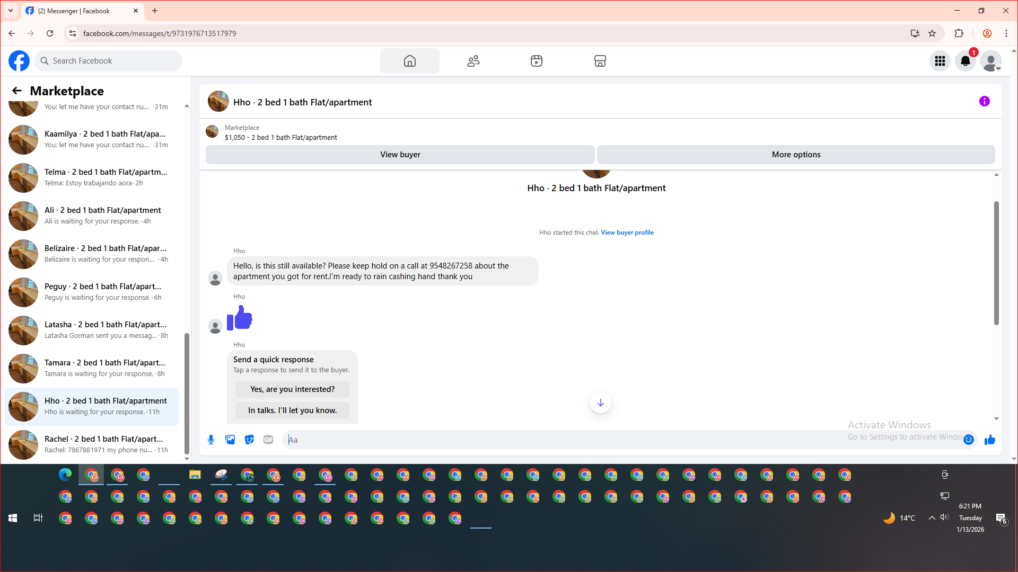This screenshot has width=1018, height=572.
Task: Open the sticker picker icon
Action: pos(249,440)
